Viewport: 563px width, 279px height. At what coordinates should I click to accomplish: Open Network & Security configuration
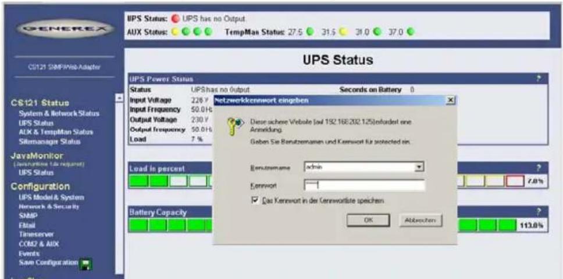(49, 206)
